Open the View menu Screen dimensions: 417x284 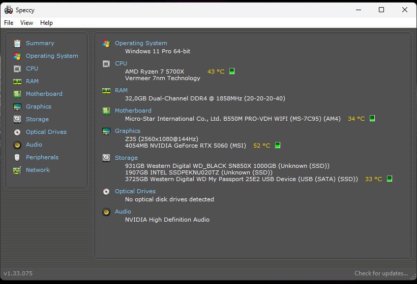point(26,23)
